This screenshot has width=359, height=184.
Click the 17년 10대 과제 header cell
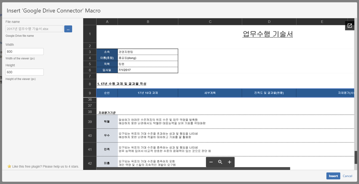point(148,93)
